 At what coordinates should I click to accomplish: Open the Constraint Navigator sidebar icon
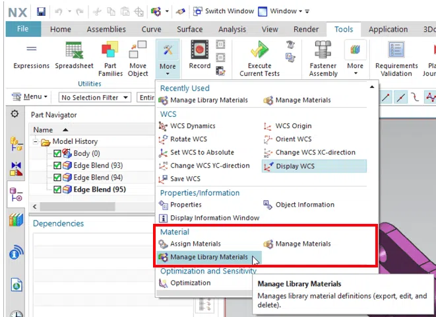tap(16, 169)
